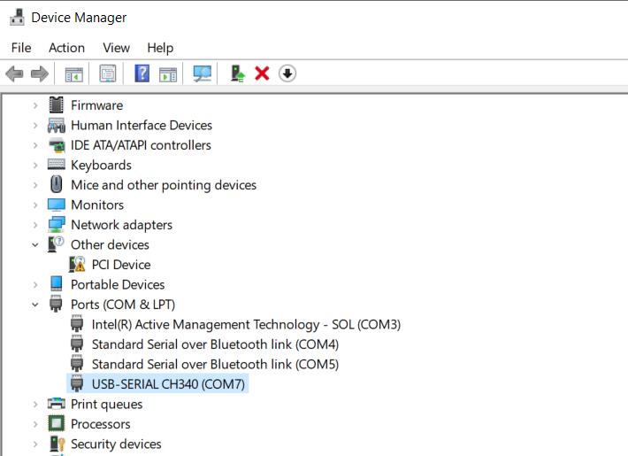The image size is (628, 456).
Task: Open the Action menu
Action: tap(66, 48)
